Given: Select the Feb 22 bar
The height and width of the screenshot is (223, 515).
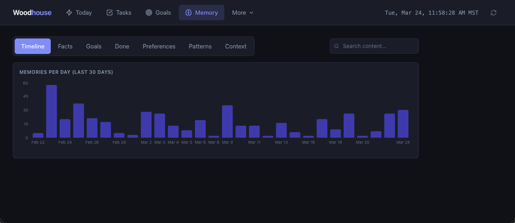Looking at the screenshot, I should coord(38,135).
